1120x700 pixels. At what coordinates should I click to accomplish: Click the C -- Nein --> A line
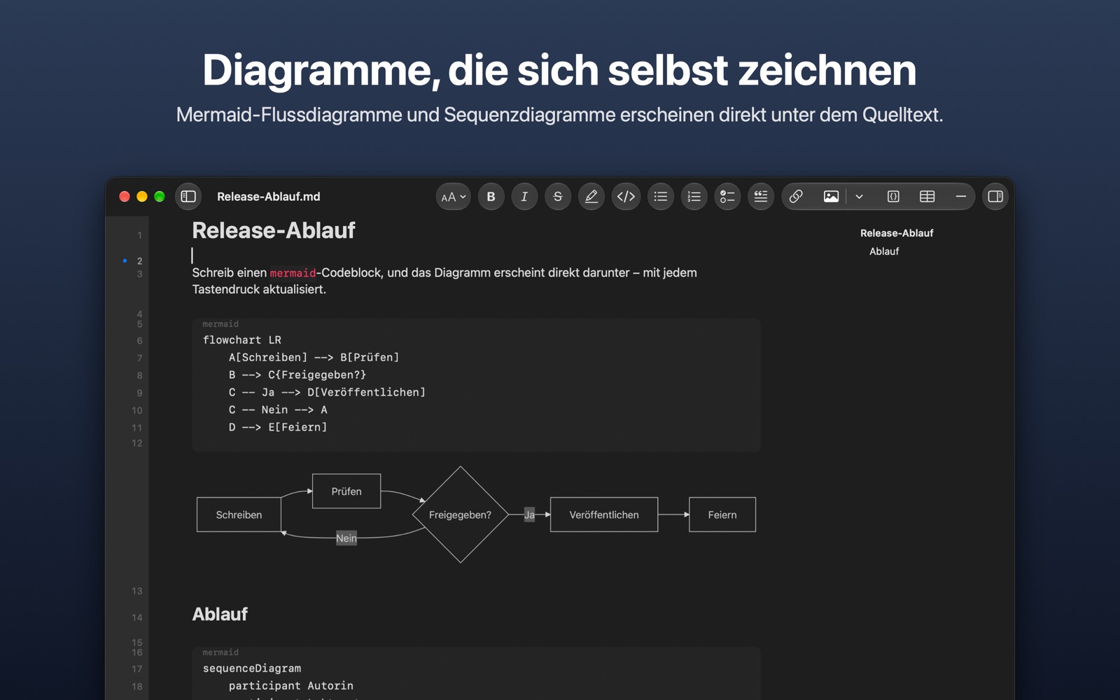[x=278, y=410]
